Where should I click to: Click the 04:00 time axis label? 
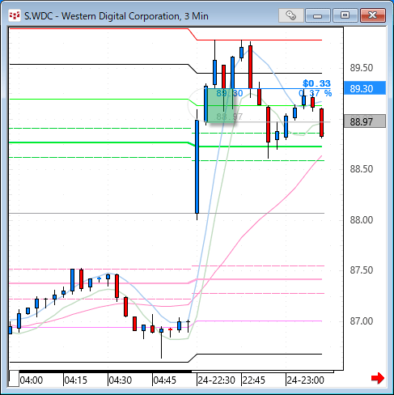[32, 380]
